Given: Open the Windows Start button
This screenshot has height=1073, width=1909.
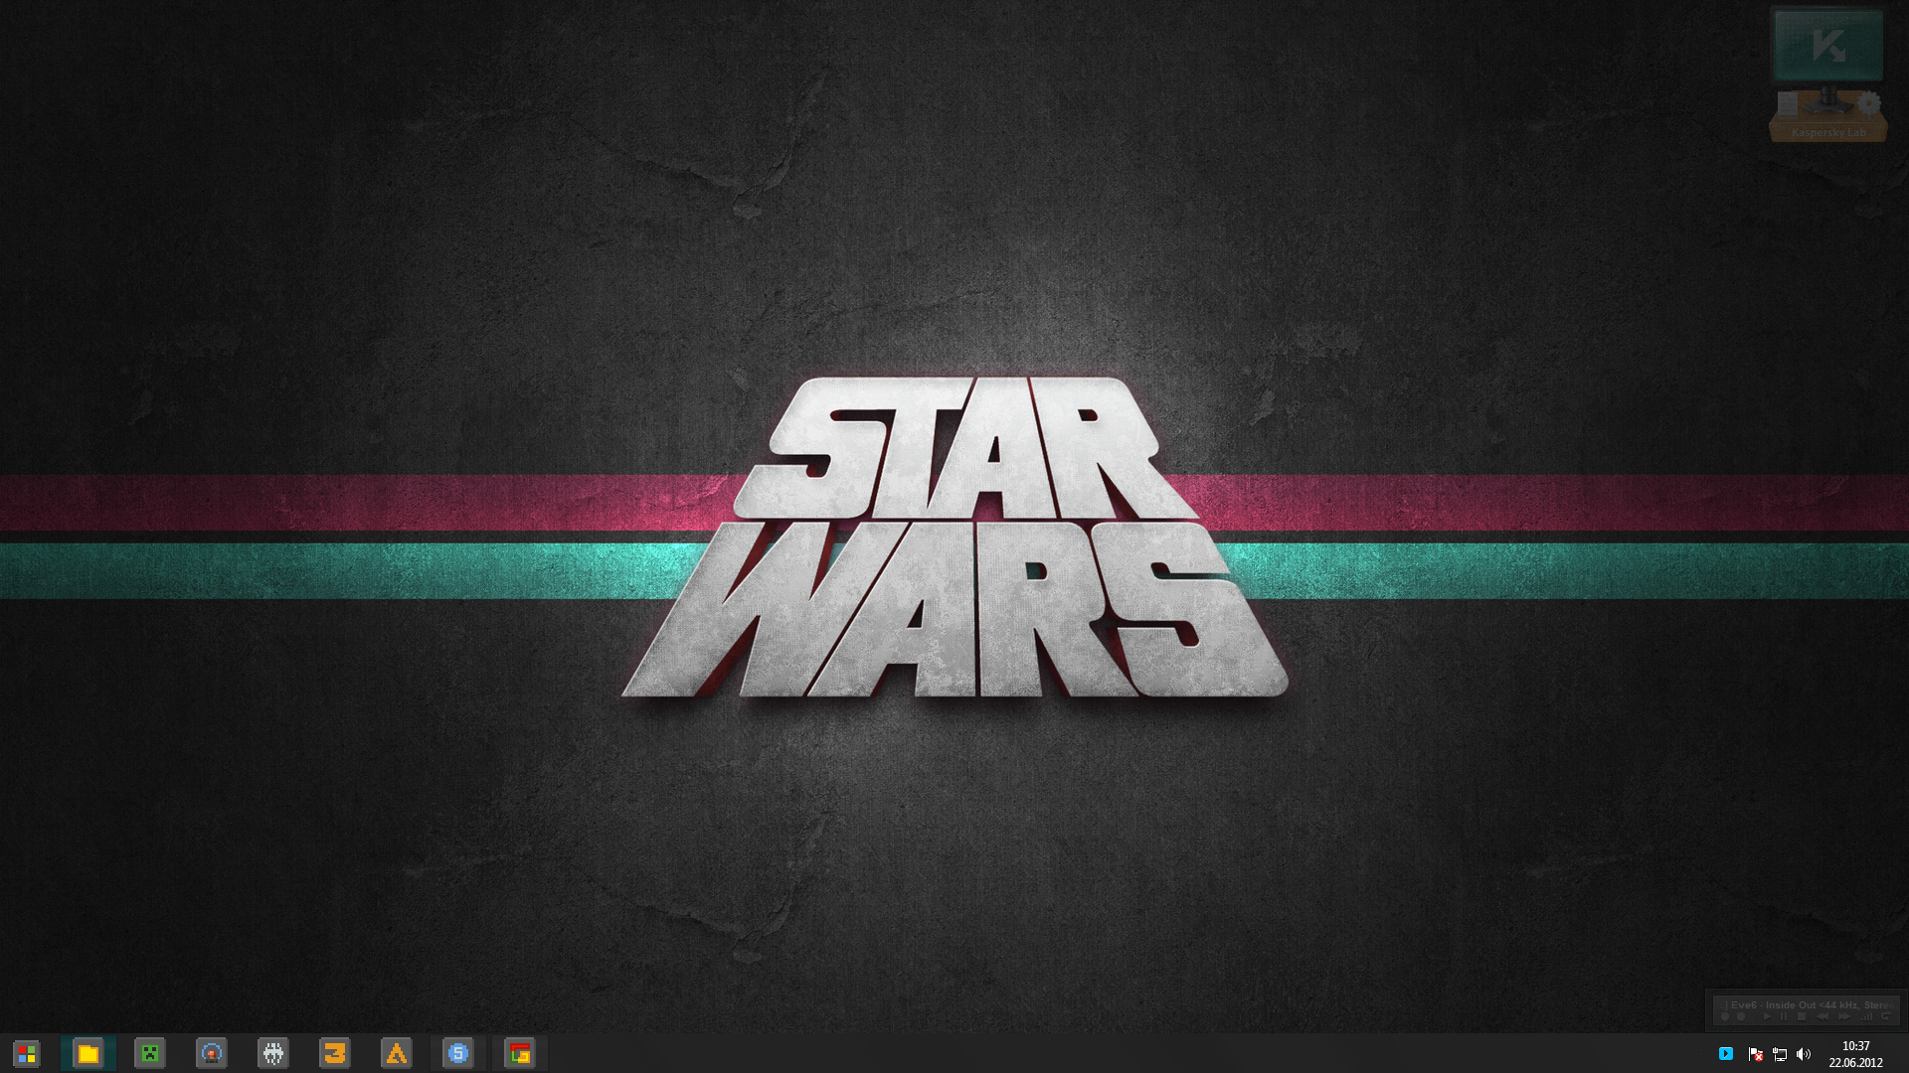Looking at the screenshot, I should (27, 1053).
